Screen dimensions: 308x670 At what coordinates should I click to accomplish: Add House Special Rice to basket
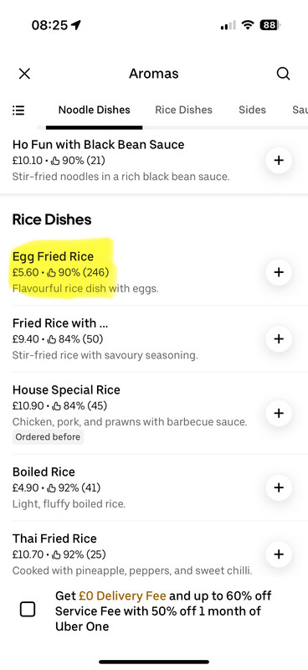279,413
